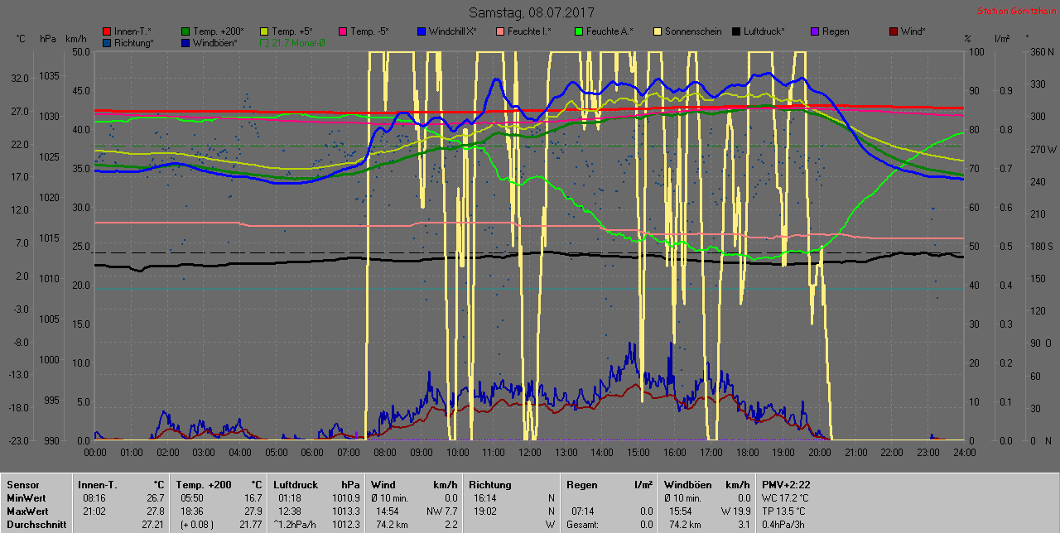This screenshot has width=1060, height=533.
Task: Click the Gesamt: rain total label
Action: coord(583,525)
